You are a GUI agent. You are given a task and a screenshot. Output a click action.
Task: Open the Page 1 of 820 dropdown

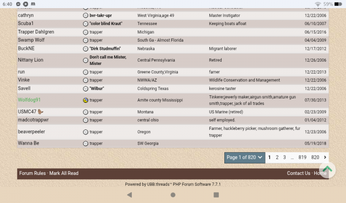tap(245, 158)
